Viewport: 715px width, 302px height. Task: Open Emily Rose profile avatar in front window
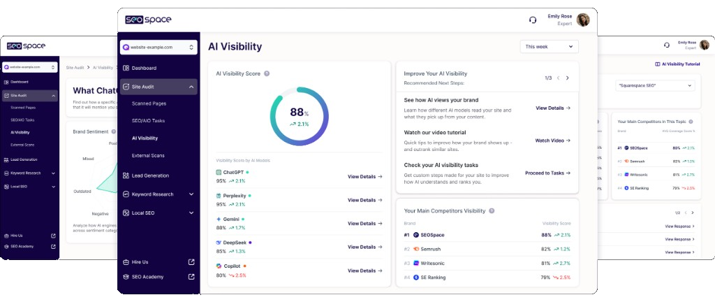pyautogui.click(x=583, y=20)
